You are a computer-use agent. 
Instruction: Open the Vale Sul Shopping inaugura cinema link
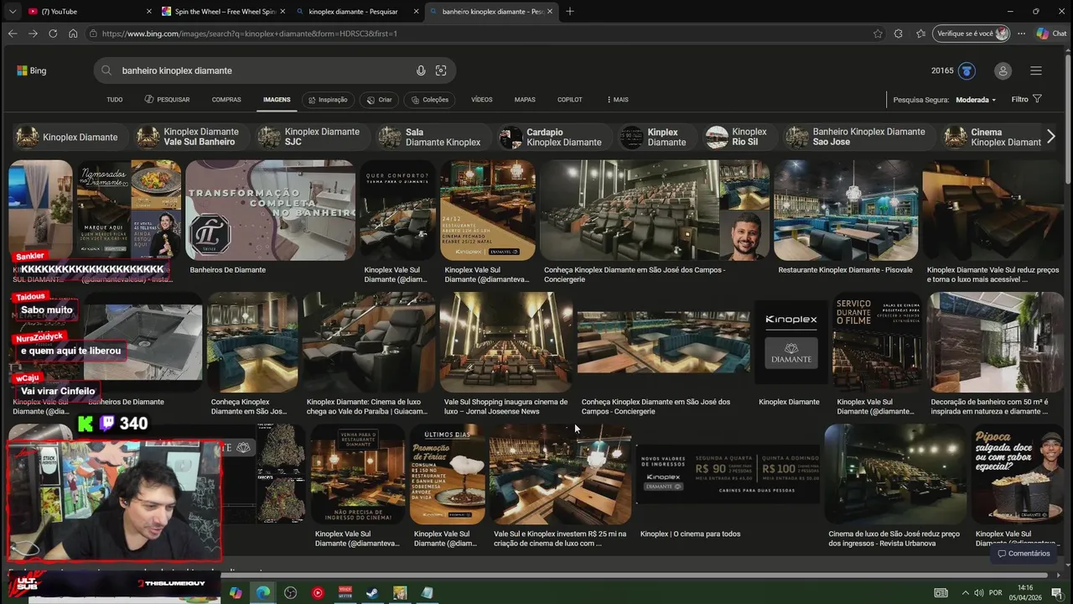(505, 406)
